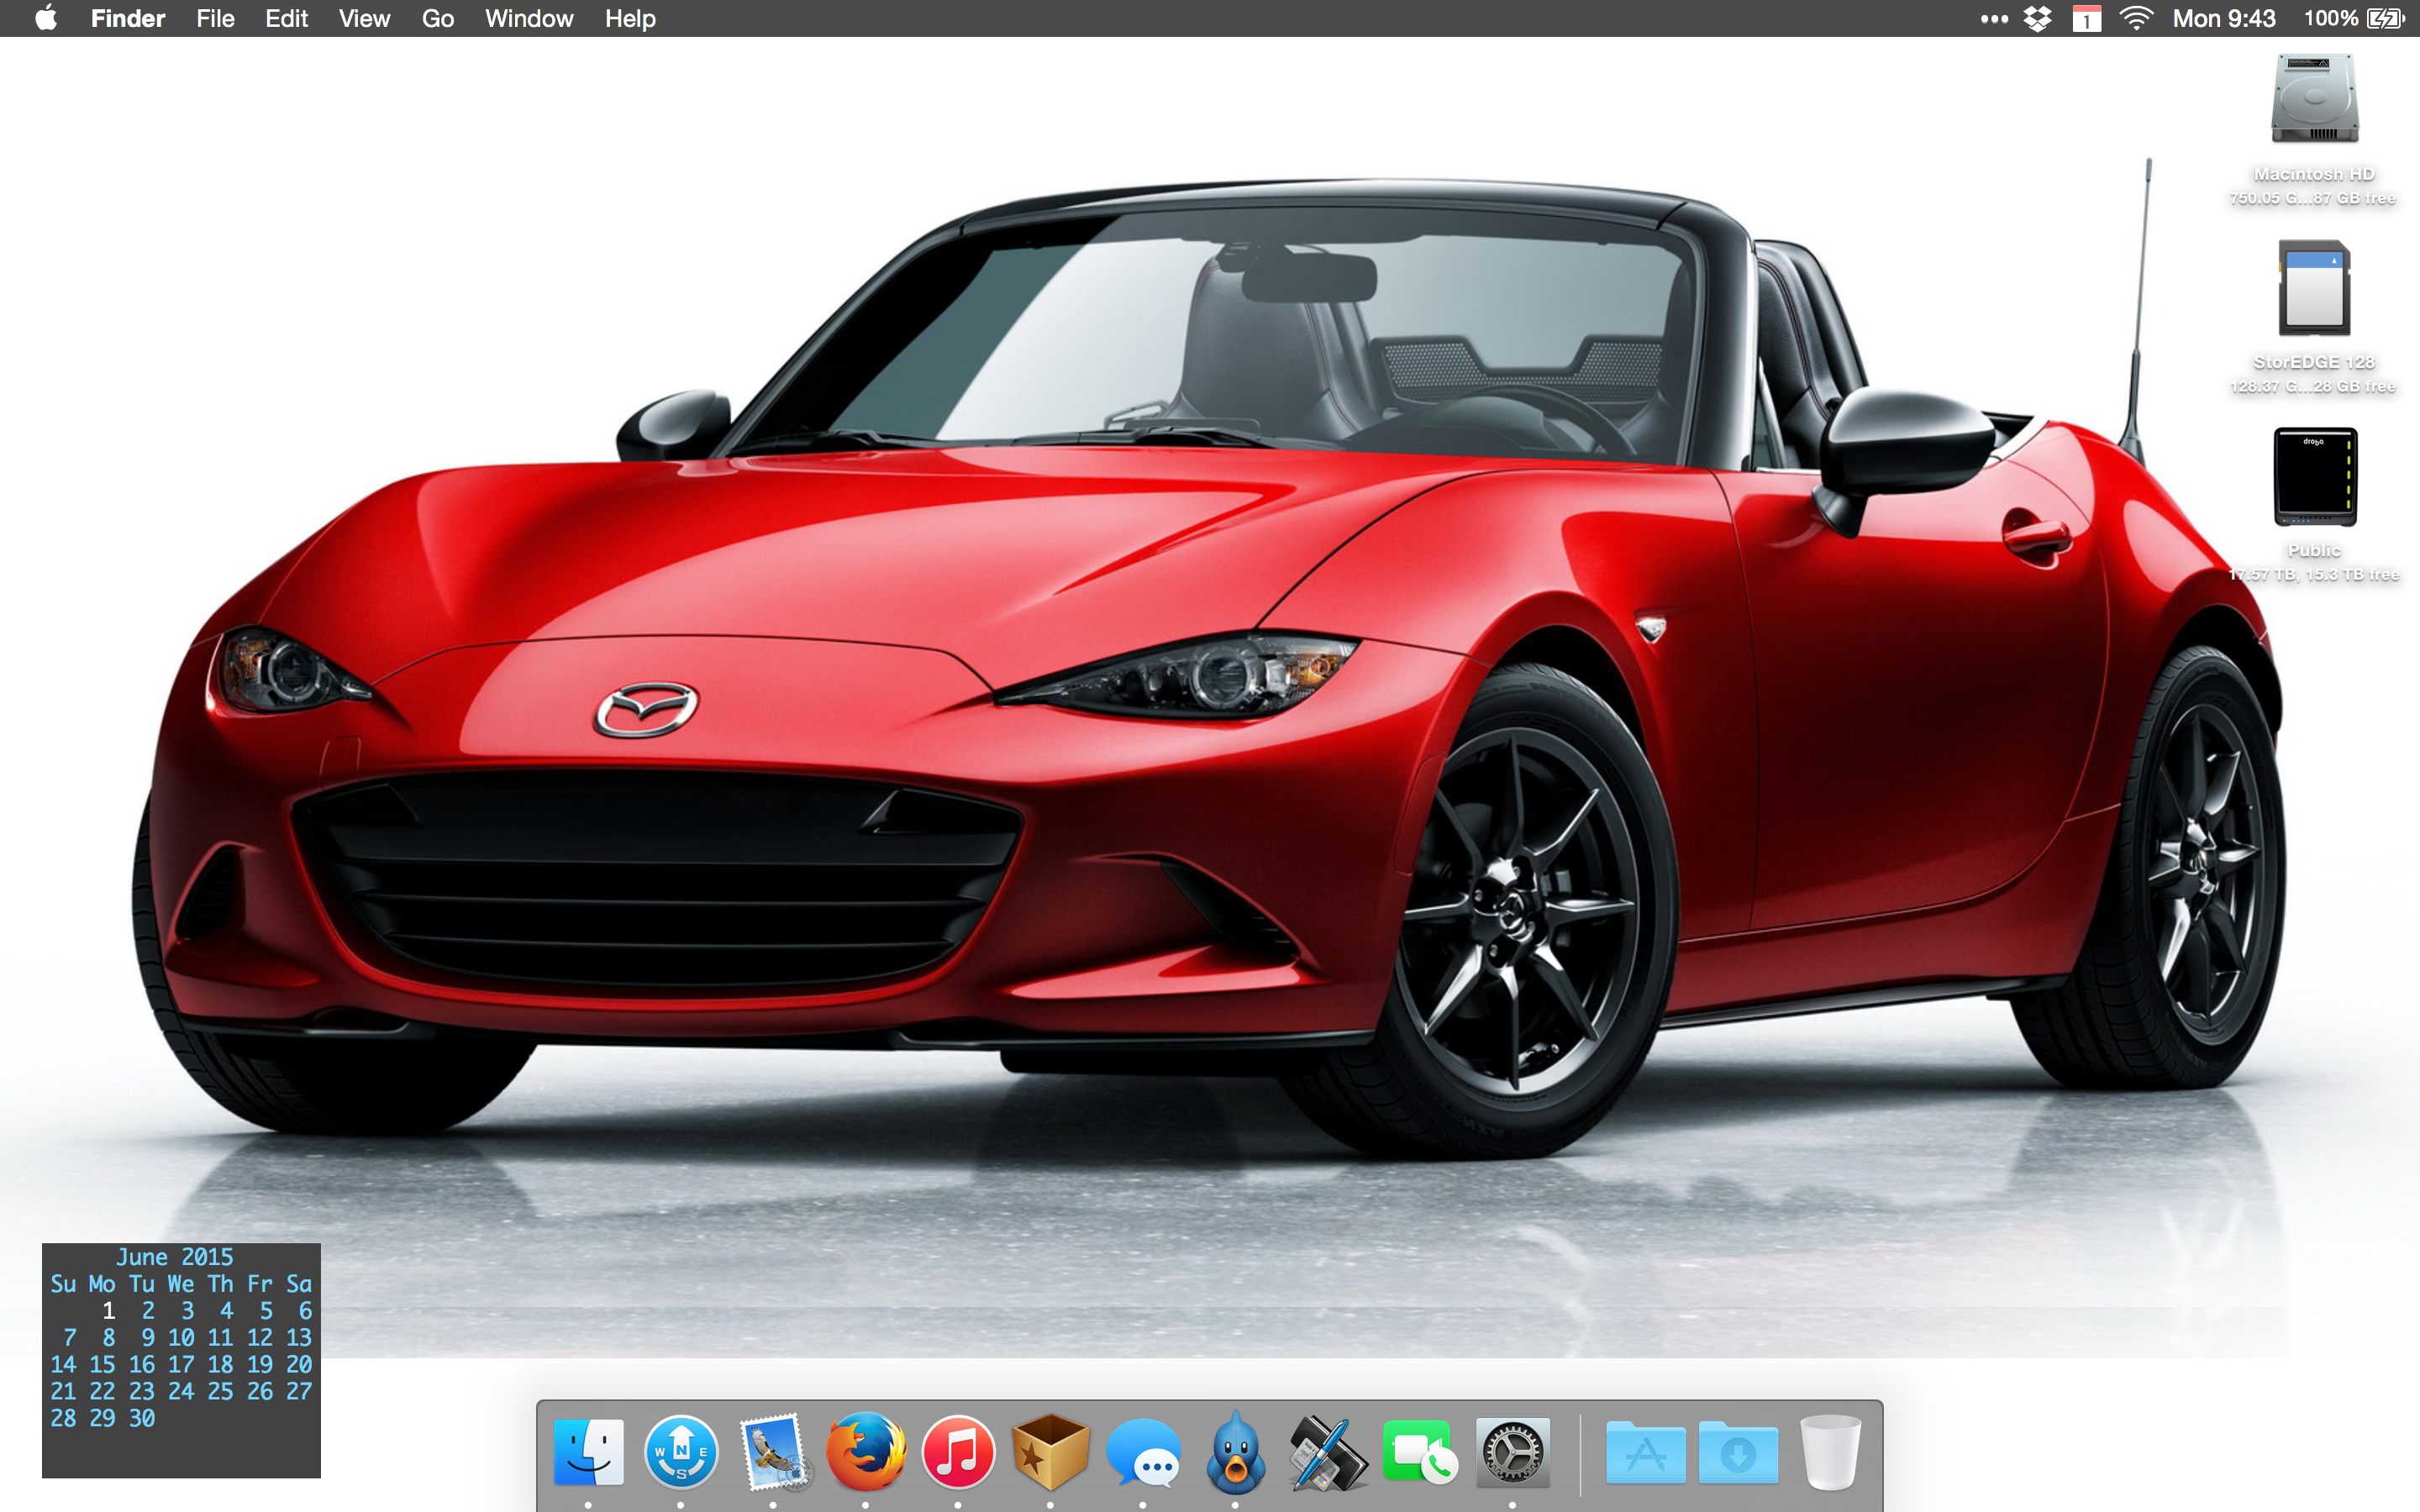Image resolution: width=2420 pixels, height=1512 pixels.
Task: Select the StorEDGE 128 card icon
Action: [x=2314, y=288]
